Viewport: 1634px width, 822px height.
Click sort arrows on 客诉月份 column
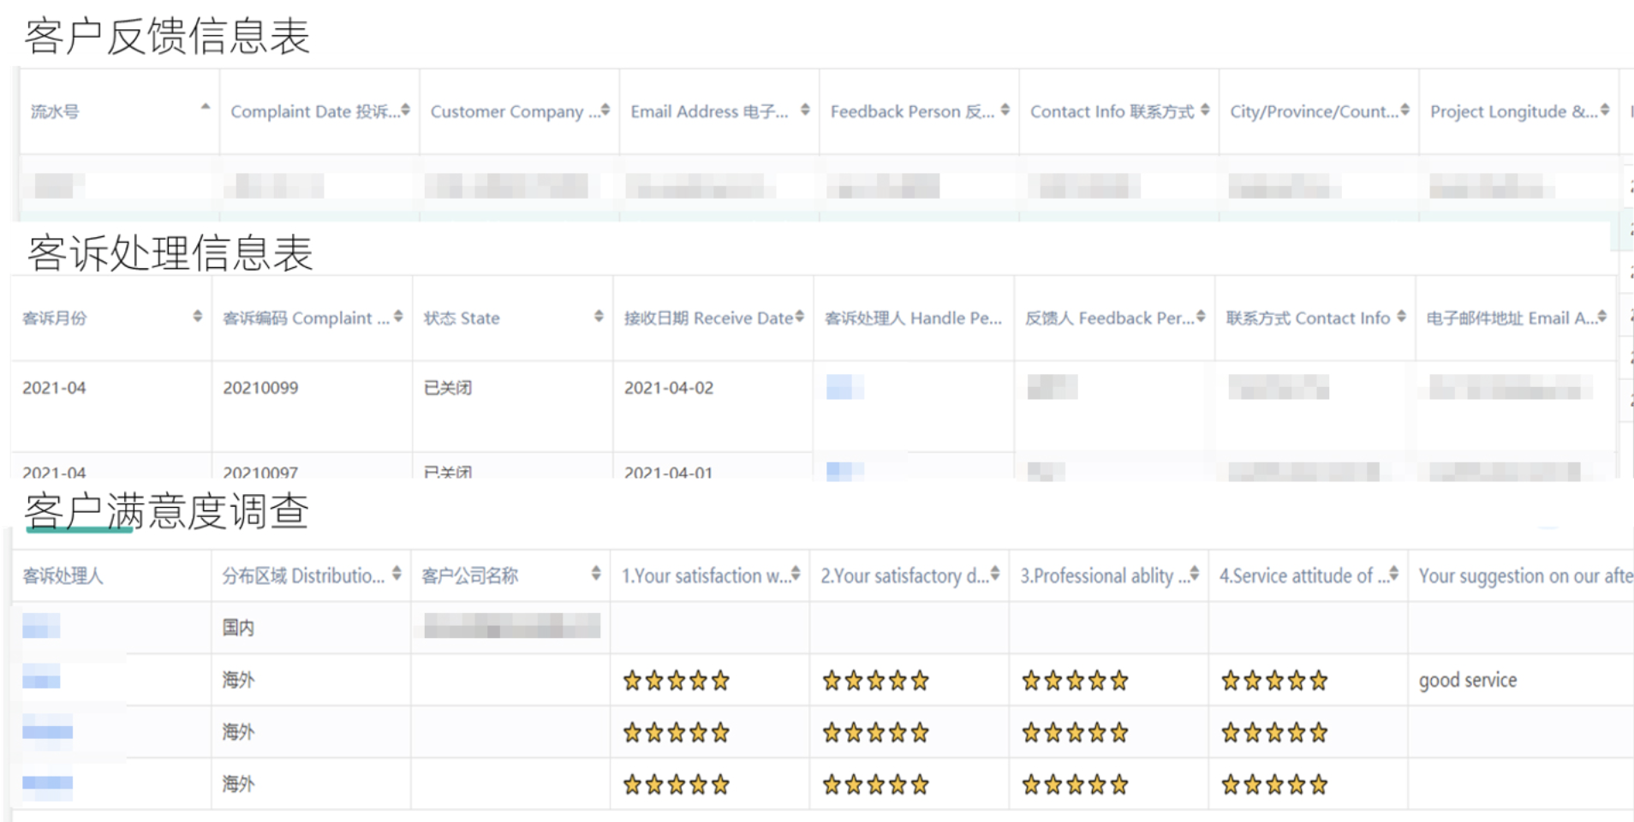(x=198, y=316)
